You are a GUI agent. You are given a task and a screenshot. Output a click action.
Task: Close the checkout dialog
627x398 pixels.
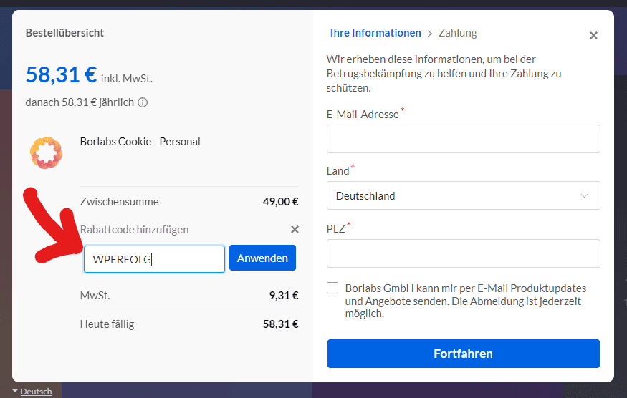(593, 36)
